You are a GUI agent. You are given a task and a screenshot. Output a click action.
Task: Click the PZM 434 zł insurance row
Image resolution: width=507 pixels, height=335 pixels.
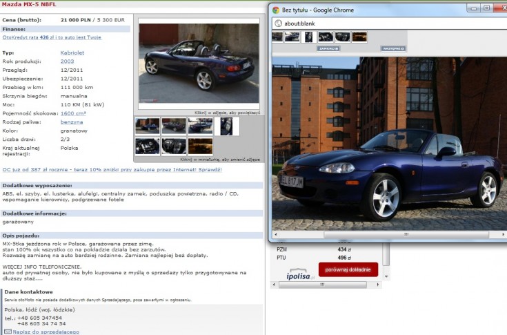[x=314, y=249]
